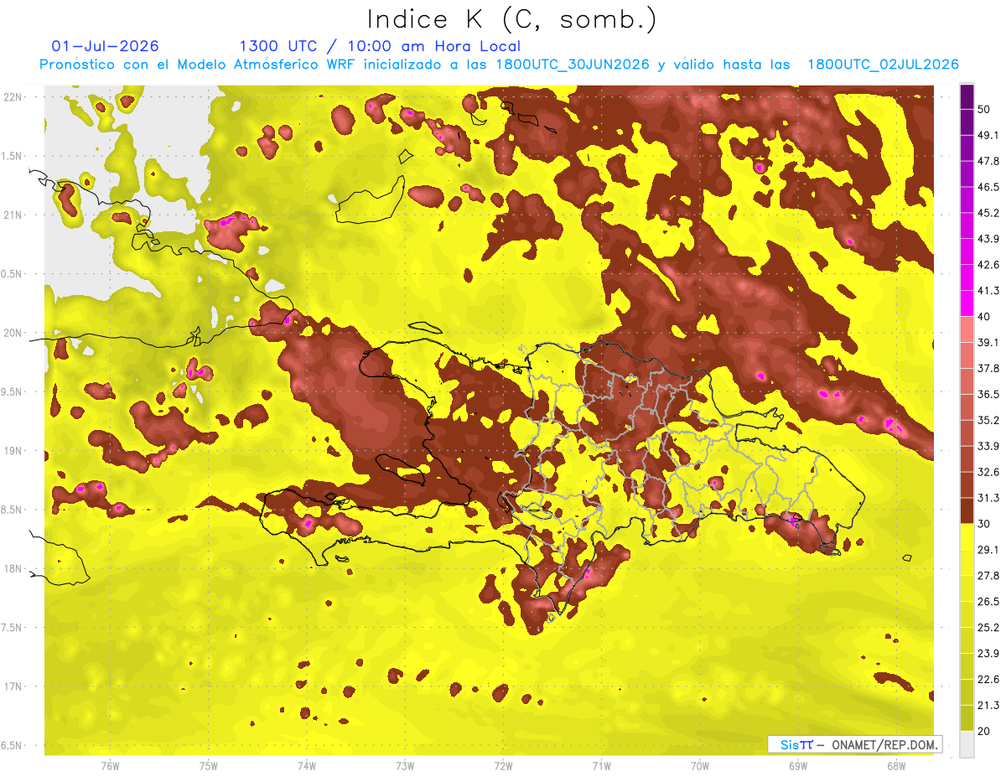Click the colorbar value "31.3"
This screenshot has height=777, width=1006.
click(x=988, y=498)
